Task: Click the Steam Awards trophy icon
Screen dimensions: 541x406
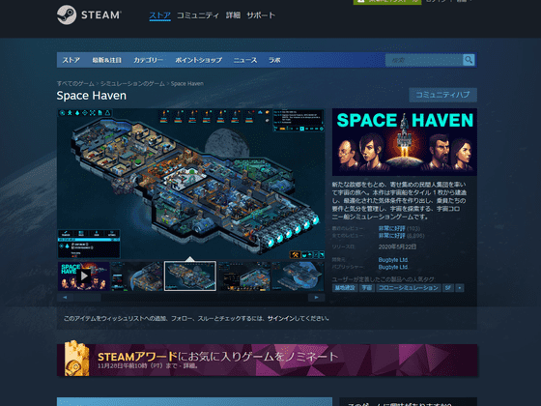Action: [x=76, y=359]
